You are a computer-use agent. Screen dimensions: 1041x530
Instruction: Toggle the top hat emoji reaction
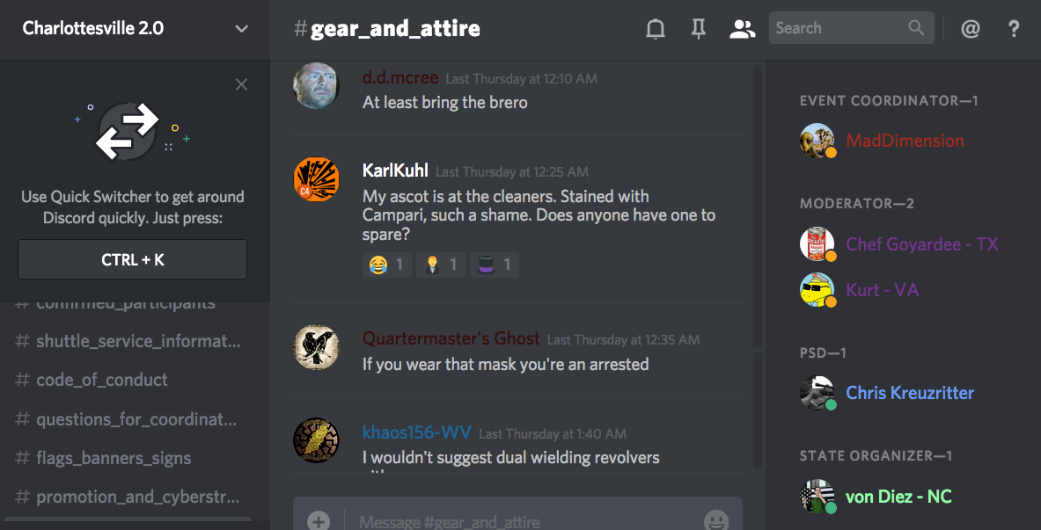(x=494, y=265)
